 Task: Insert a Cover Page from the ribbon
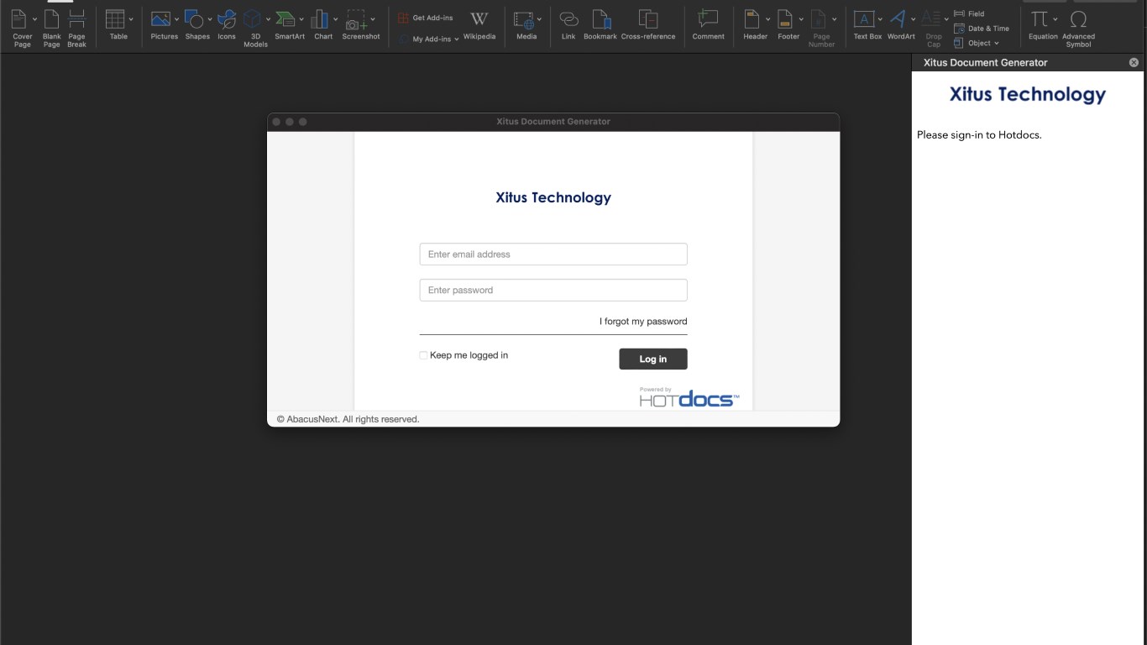[x=20, y=27]
